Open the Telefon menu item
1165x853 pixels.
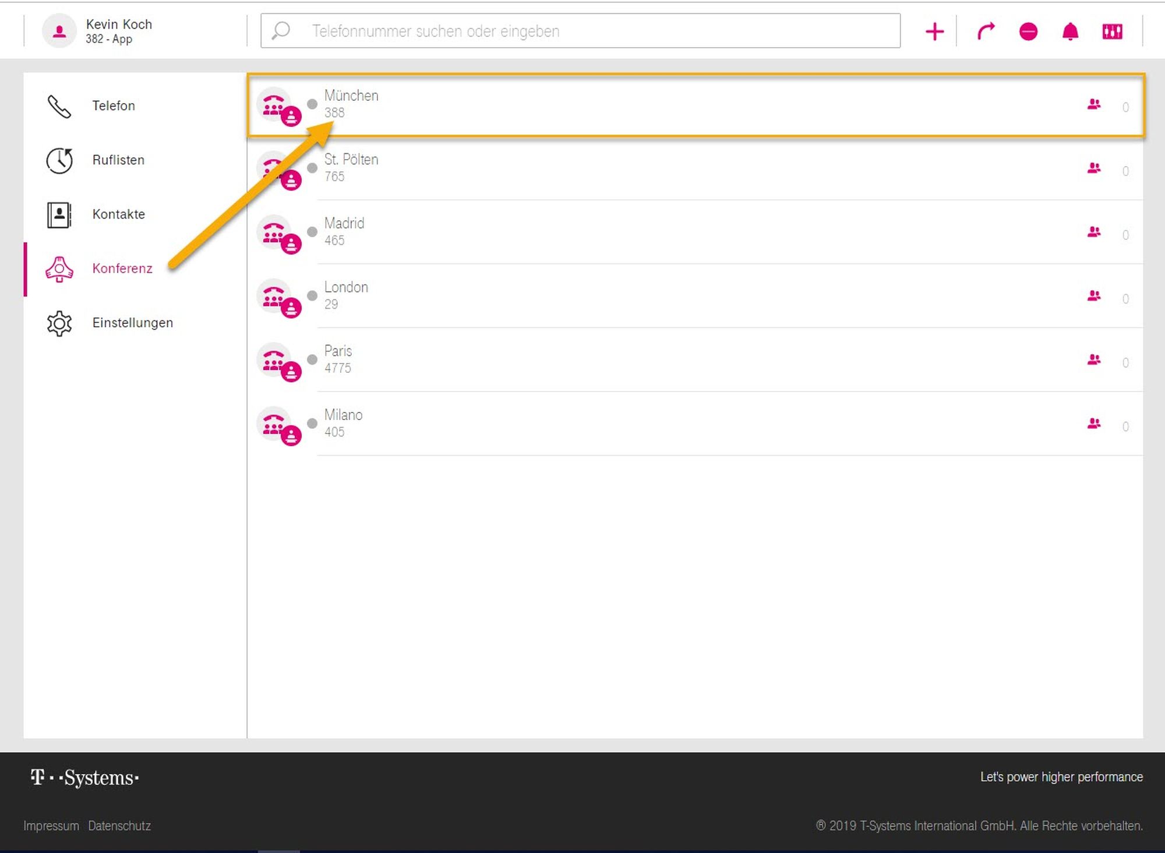113,106
